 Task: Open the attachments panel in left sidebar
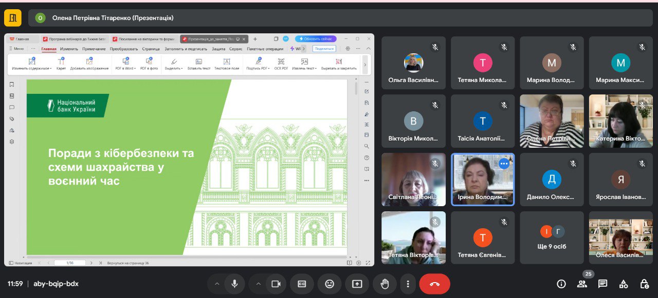(x=12, y=119)
